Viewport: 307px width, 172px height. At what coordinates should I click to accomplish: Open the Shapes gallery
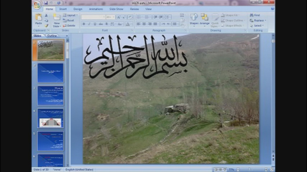tap(194, 19)
